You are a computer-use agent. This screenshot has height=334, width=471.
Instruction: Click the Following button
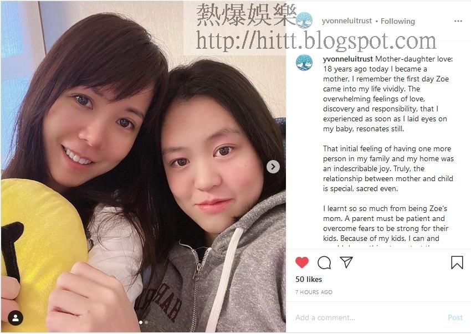398,21
